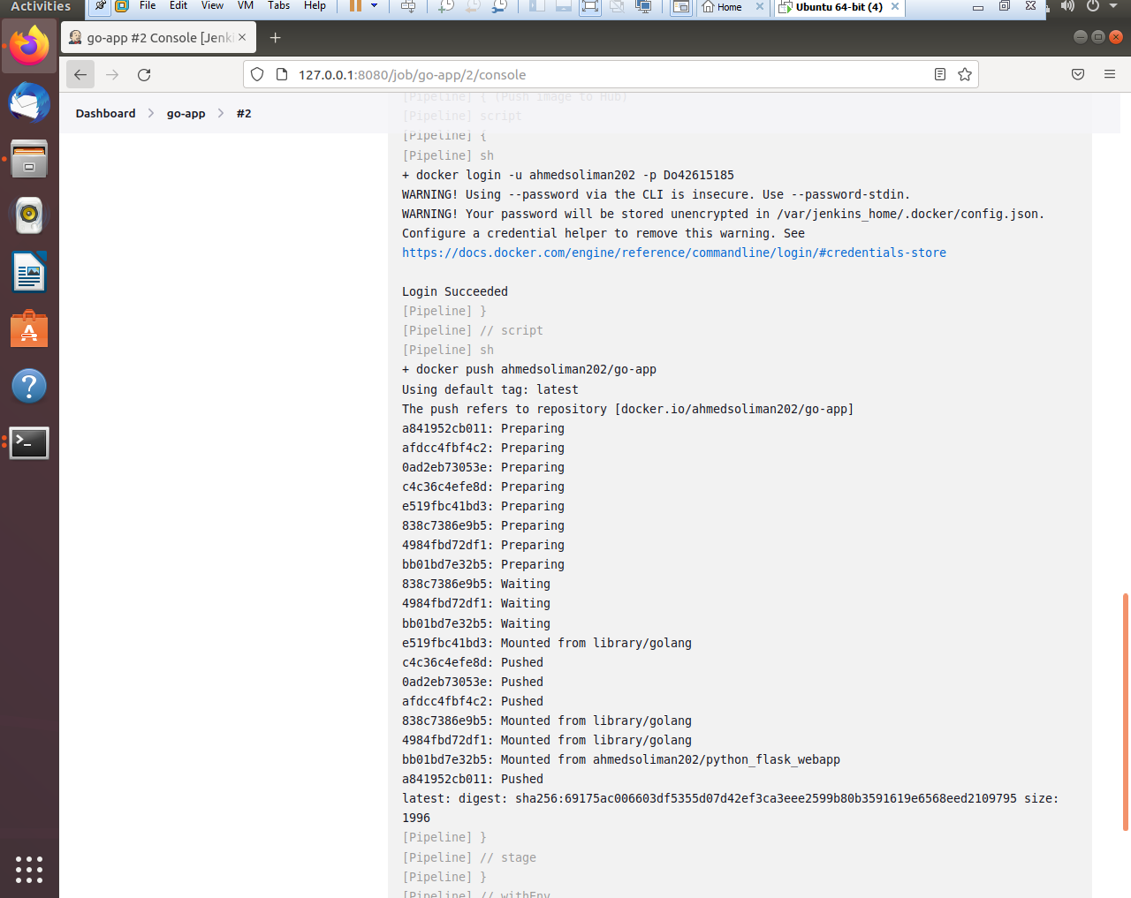Open Ubuntu Software store in the dock
The width and height of the screenshot is (1131, 898).
coord(29,329)
